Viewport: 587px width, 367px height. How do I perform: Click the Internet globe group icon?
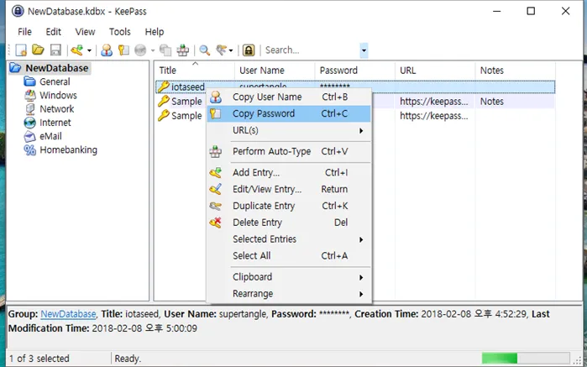(x=30, y=123)
